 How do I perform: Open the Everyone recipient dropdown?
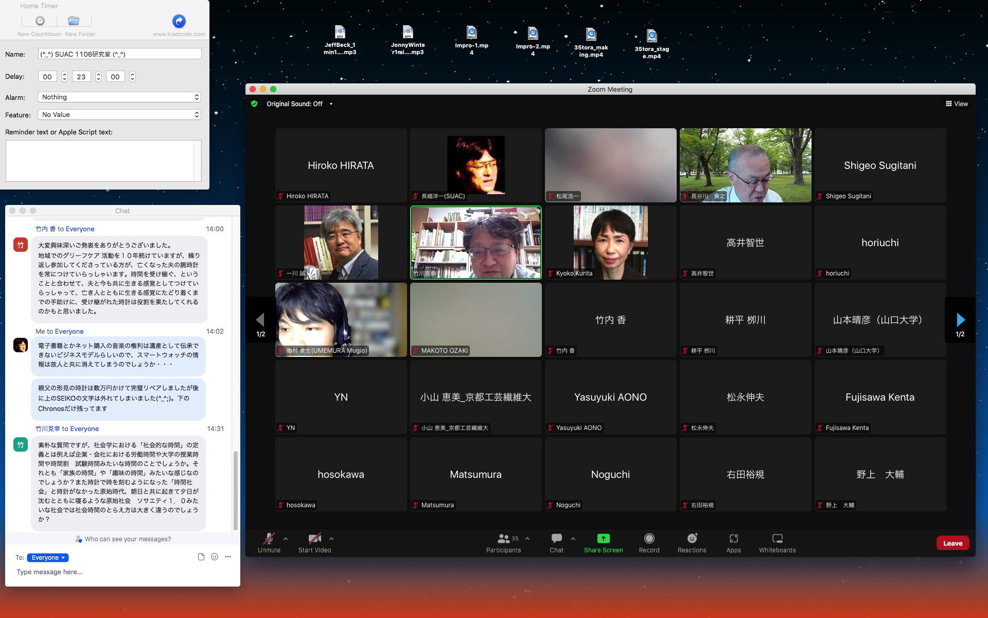(47, 558)
